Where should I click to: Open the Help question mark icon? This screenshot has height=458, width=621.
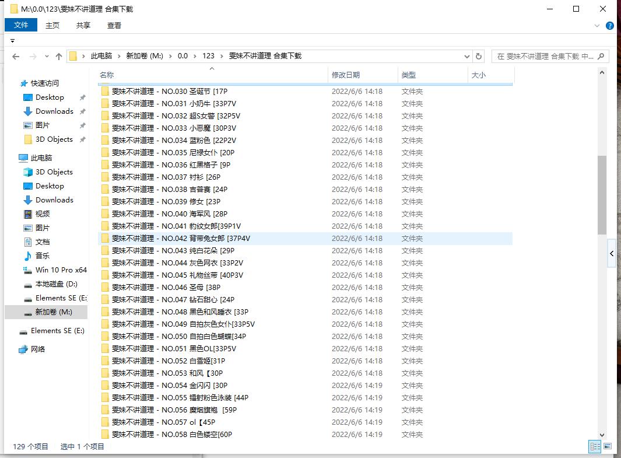[610, 26]
